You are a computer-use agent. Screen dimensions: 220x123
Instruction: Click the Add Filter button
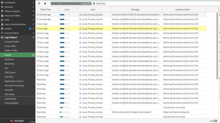coord(99,3)
